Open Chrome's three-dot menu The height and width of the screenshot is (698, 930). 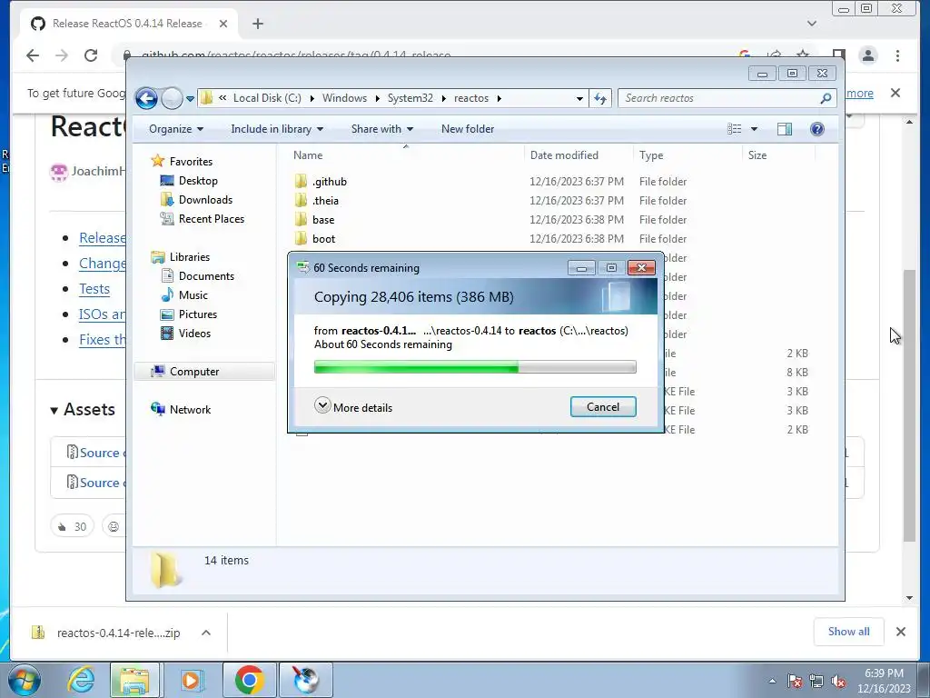(897, 55)
